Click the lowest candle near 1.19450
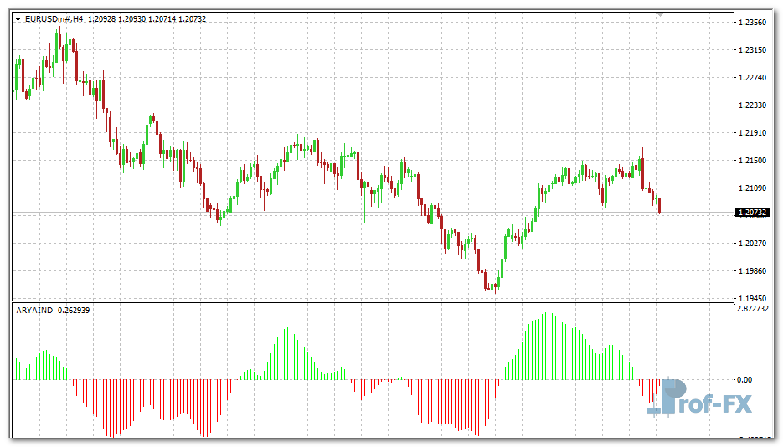The width and height of the screenshot is (783, 447). coord(494,286)
